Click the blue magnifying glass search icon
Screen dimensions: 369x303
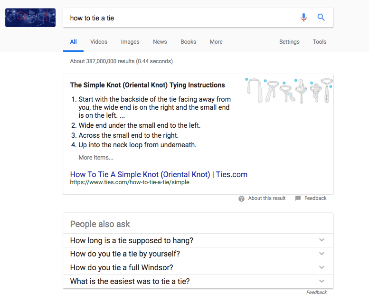point(321,18)
